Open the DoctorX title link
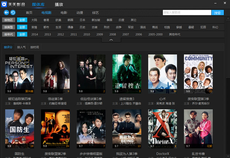Image resolution: width=230 pixels, height=158 pixels. 163,154
